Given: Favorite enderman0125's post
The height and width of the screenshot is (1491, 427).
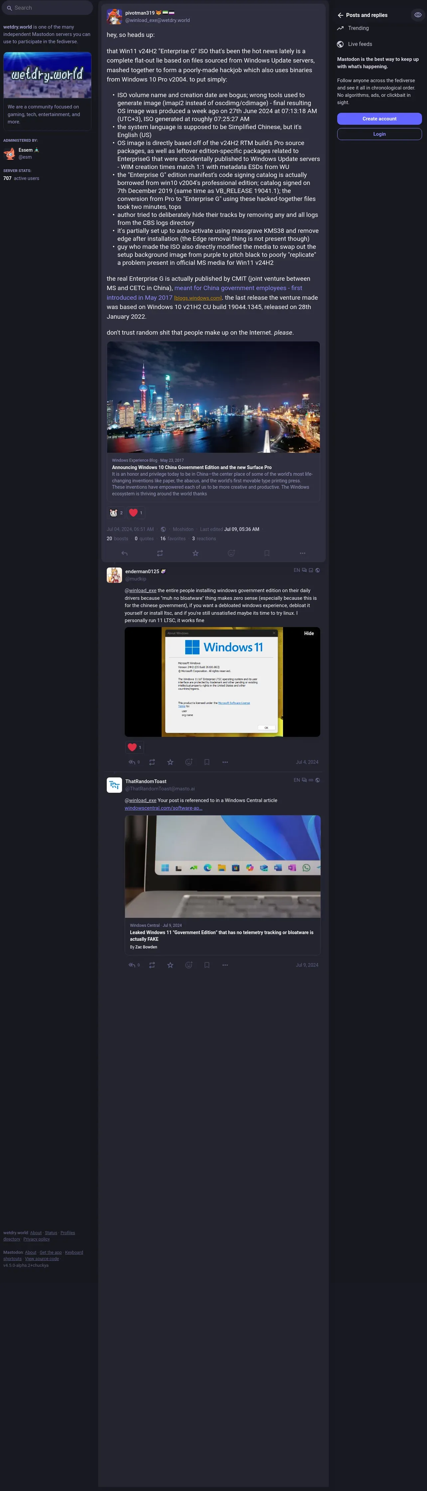Looking at the screenshot, I should (x=170, y=762).
